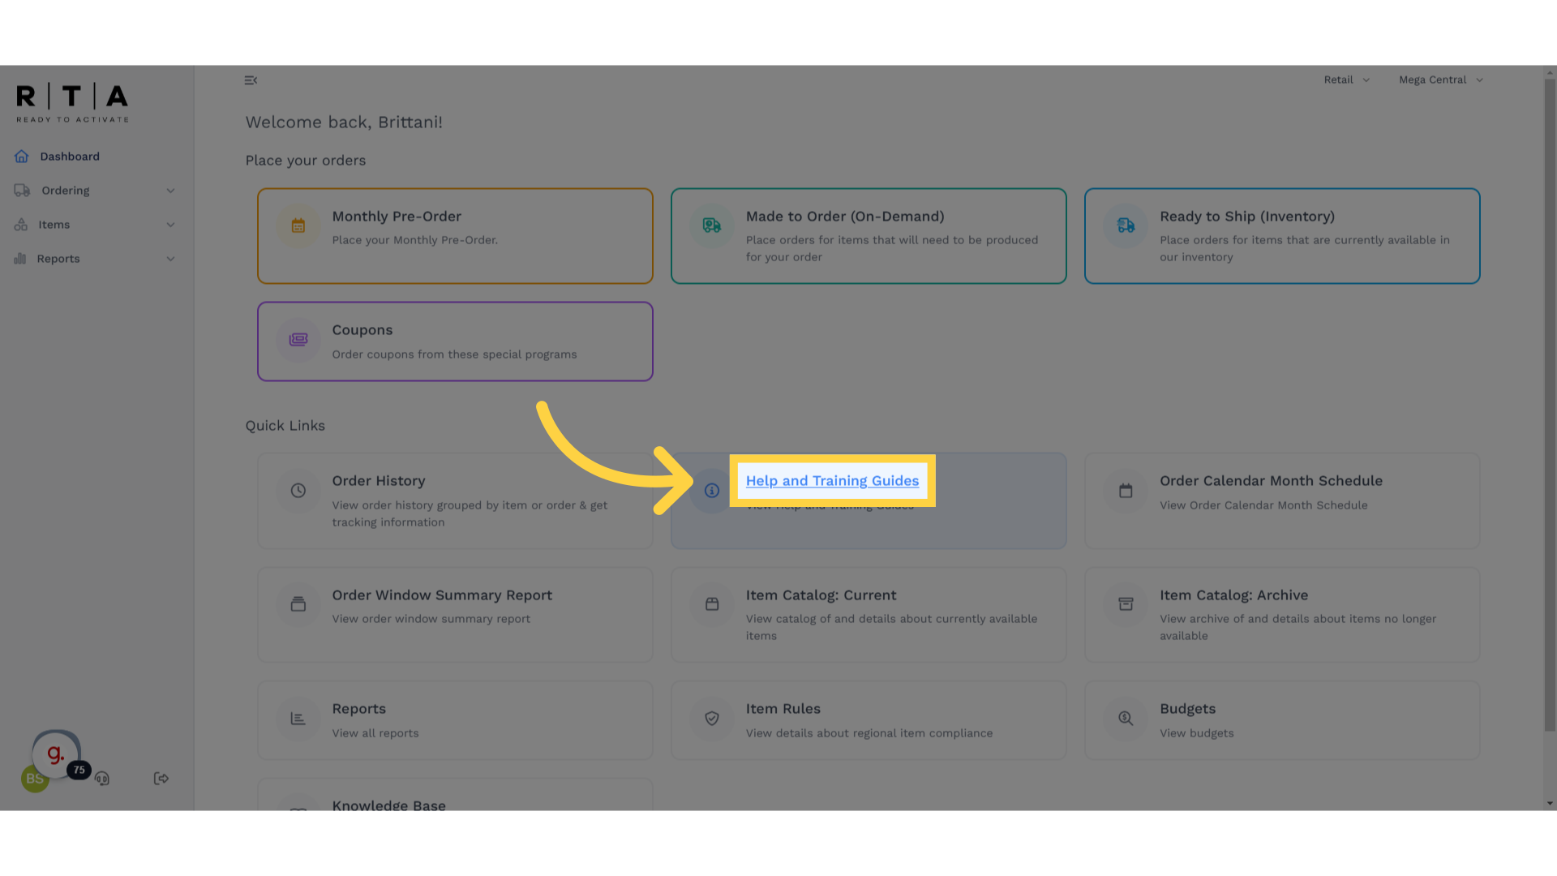Open the Made to Order (On-Demand) title
The image size is (1557, 876).
pyautogui.click(x=845, y=217)
